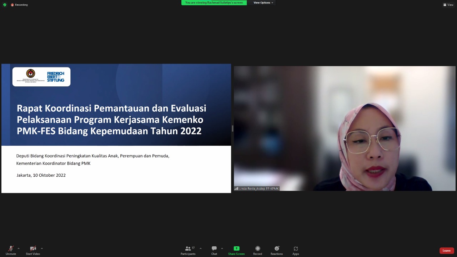The width and height of the screenshot is (457, 257).
Task: Click the divider between shared screen and video
Action: coord(232,128)
